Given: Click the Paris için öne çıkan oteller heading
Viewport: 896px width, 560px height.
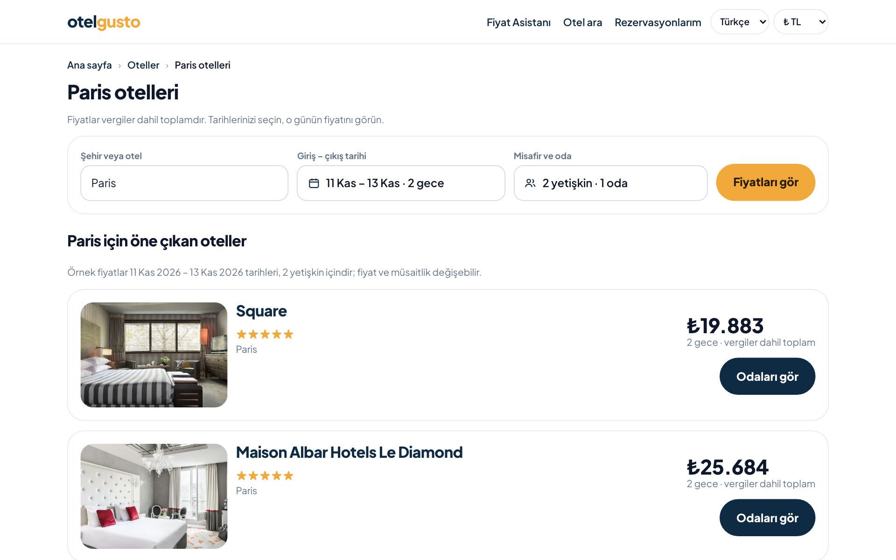Looking at the screenshot, I should point(157,241).
